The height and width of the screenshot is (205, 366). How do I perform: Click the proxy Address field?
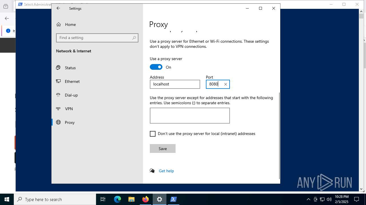(175, 84)
